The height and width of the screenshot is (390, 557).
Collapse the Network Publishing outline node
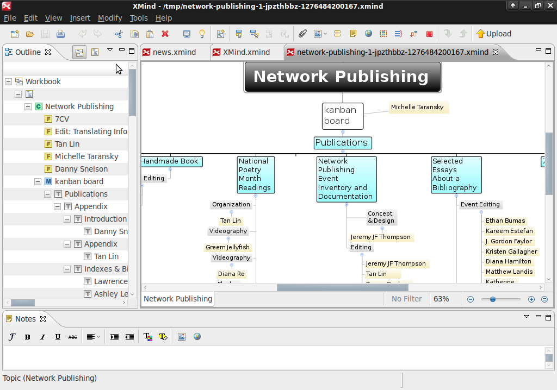(28, 106)
